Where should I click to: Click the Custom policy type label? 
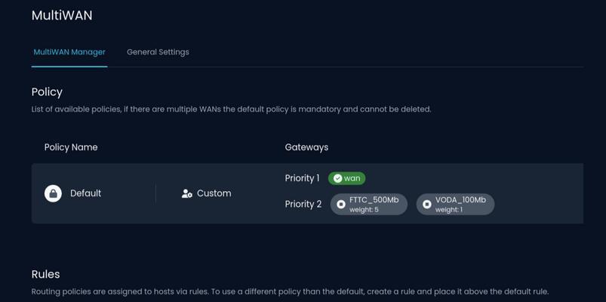[x=214, y=193]
